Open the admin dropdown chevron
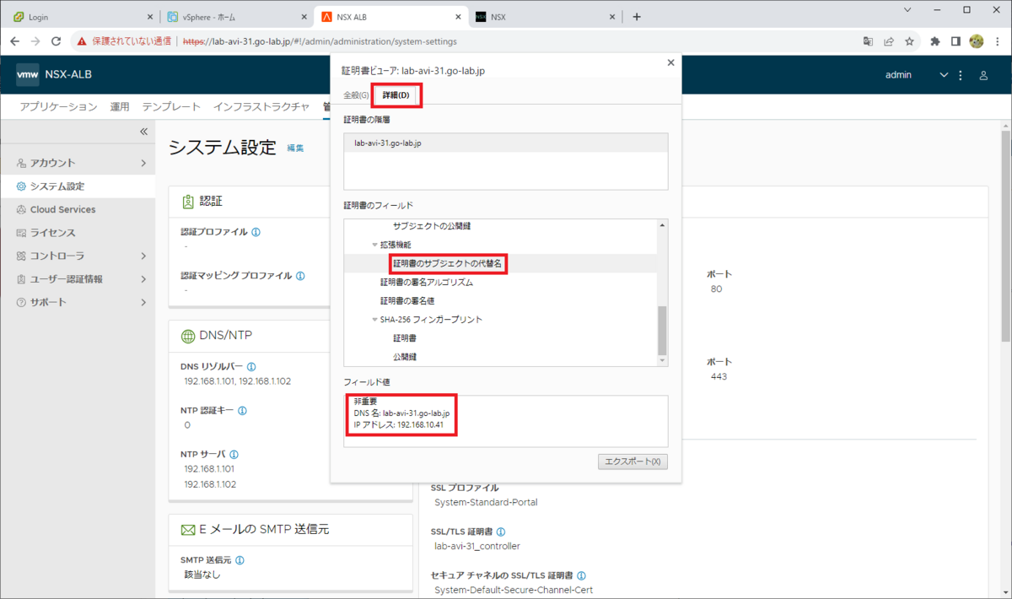Viewport: 1012px width, 599px height. (944, 75)
